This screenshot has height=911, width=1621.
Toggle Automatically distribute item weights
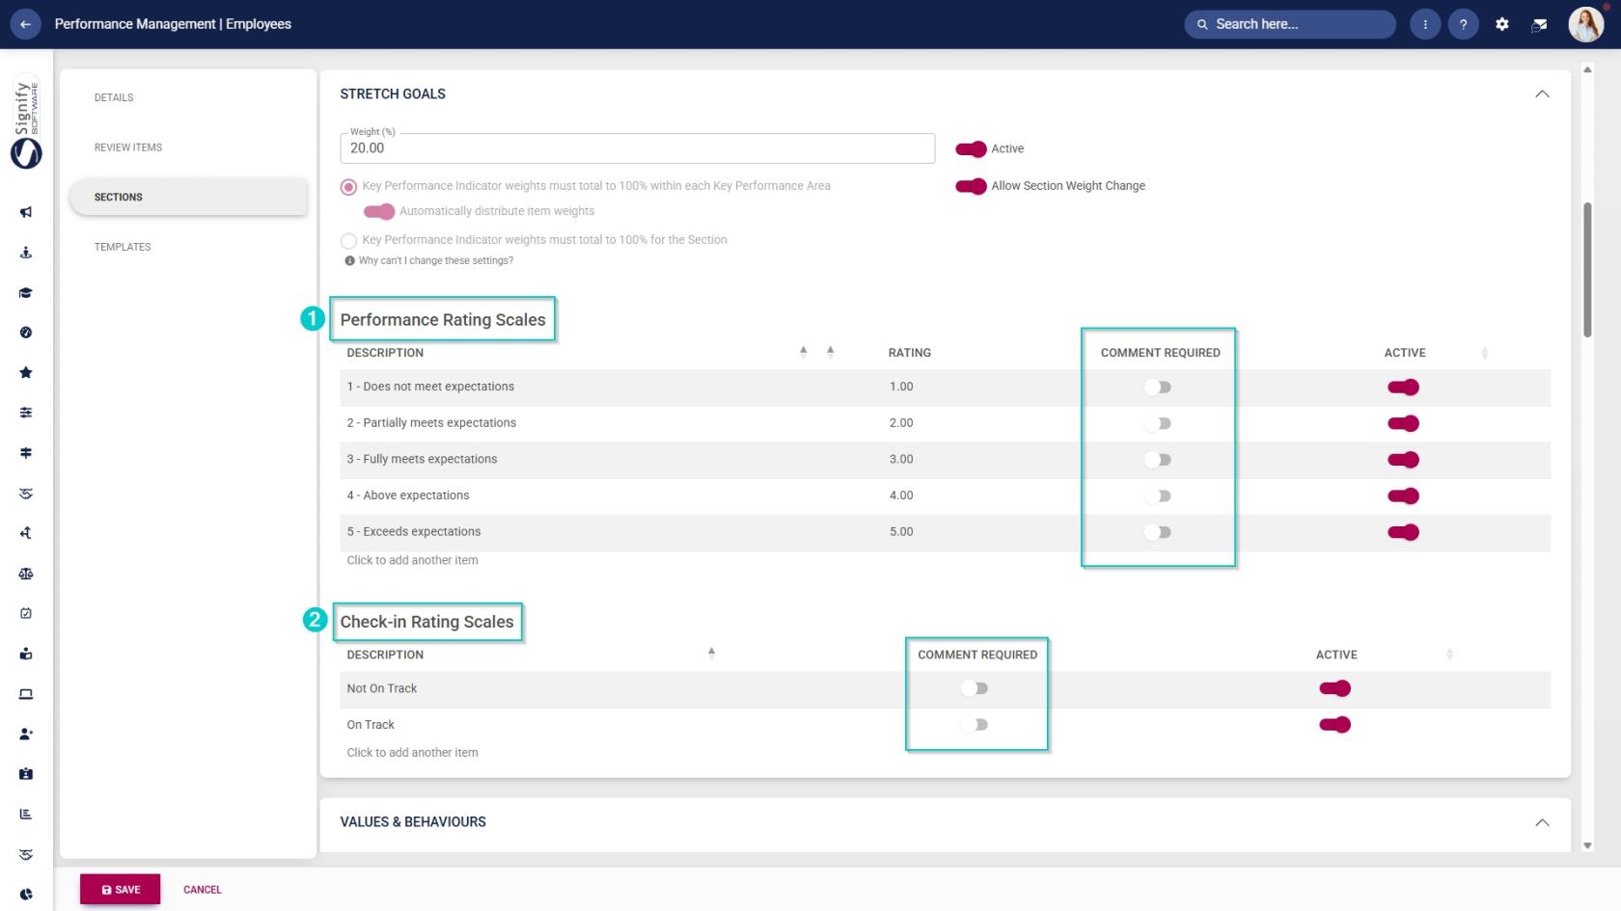pos(379,211)
